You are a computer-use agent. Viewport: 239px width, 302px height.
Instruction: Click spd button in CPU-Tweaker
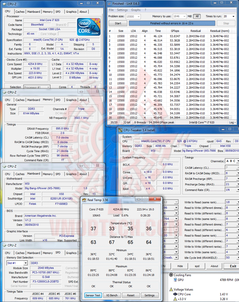pyautogui.click(x=197, y=266)
